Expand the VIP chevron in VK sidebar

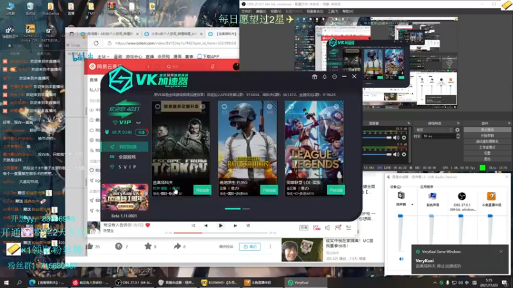coord(139,122)
